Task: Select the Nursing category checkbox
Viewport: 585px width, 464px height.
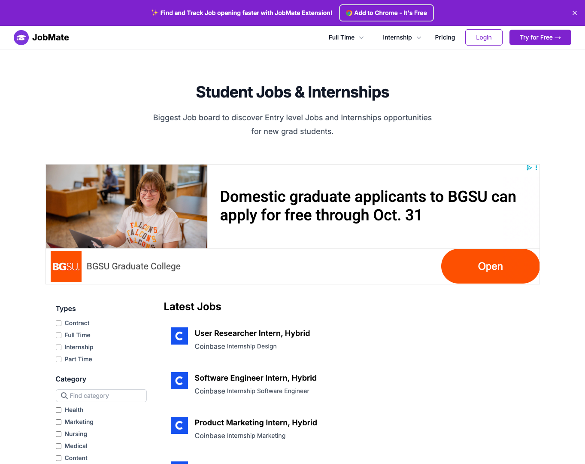Action: click(x=58, y=434)
